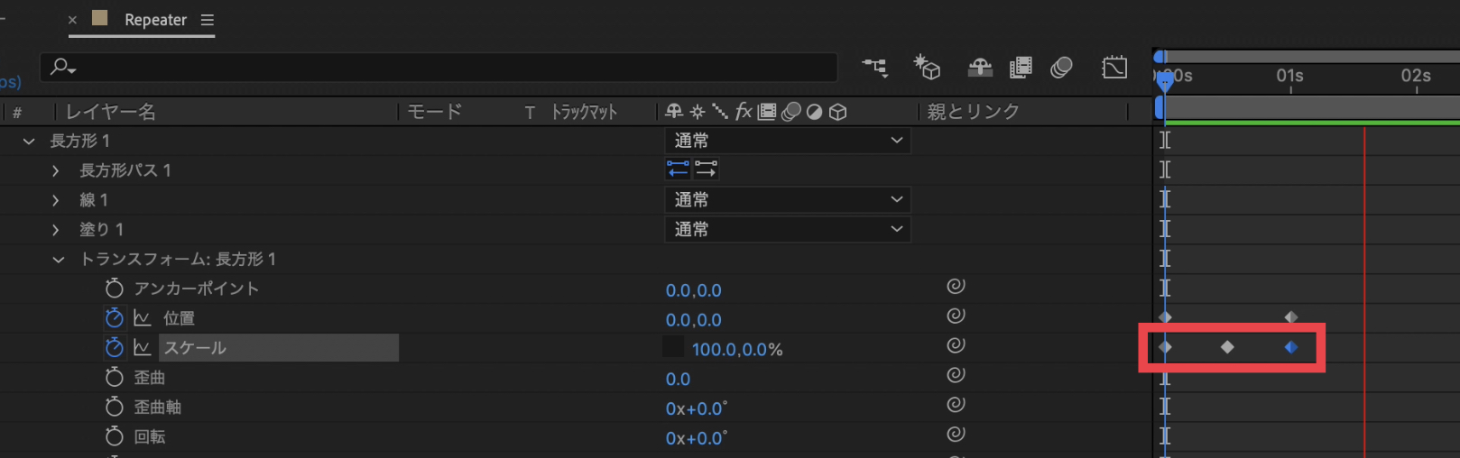Click the 3D Layer column header icon

coord(838,112)
